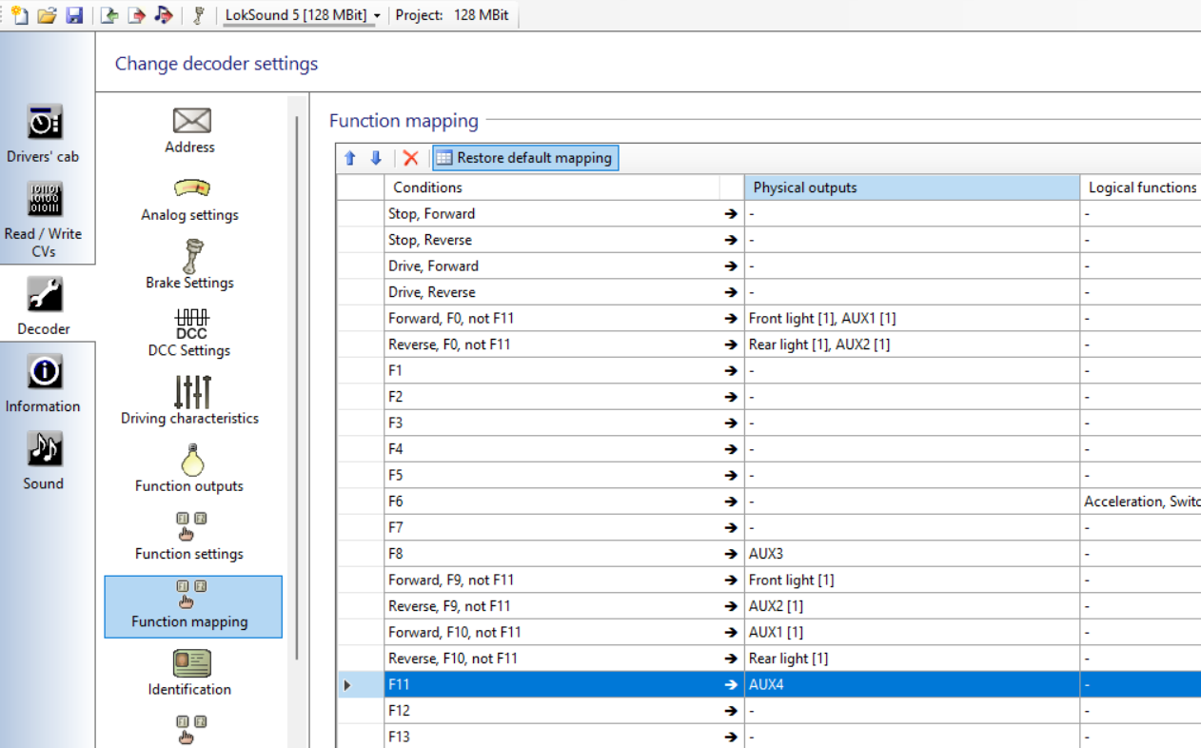Move mapping row up with blue up arrow
This screenshot has height=748, width=1201.
(350, 158)
